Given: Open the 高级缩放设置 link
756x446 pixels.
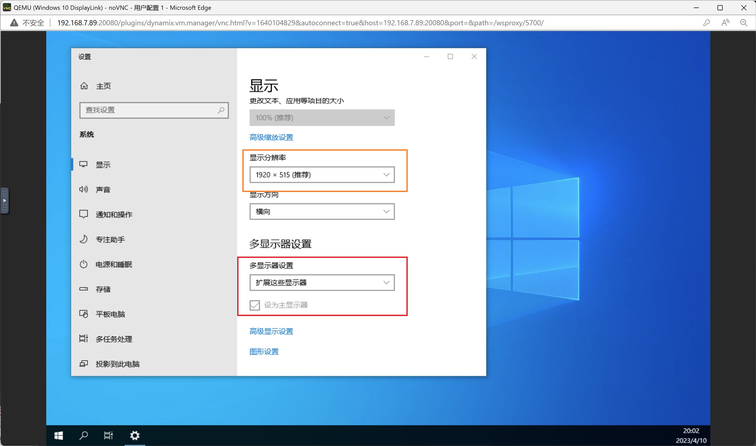Looking at the screenshot, I should coord(271,137).
